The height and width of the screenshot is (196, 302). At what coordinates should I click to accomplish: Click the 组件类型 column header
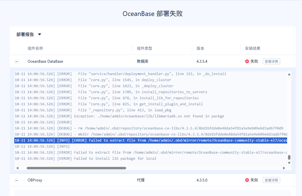tap(145, 48)
